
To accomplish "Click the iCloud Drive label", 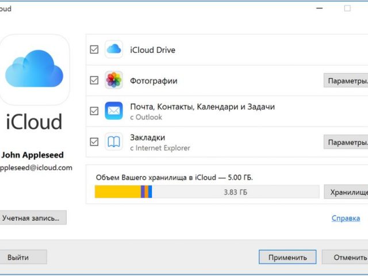I will click(x=153, y=50).
